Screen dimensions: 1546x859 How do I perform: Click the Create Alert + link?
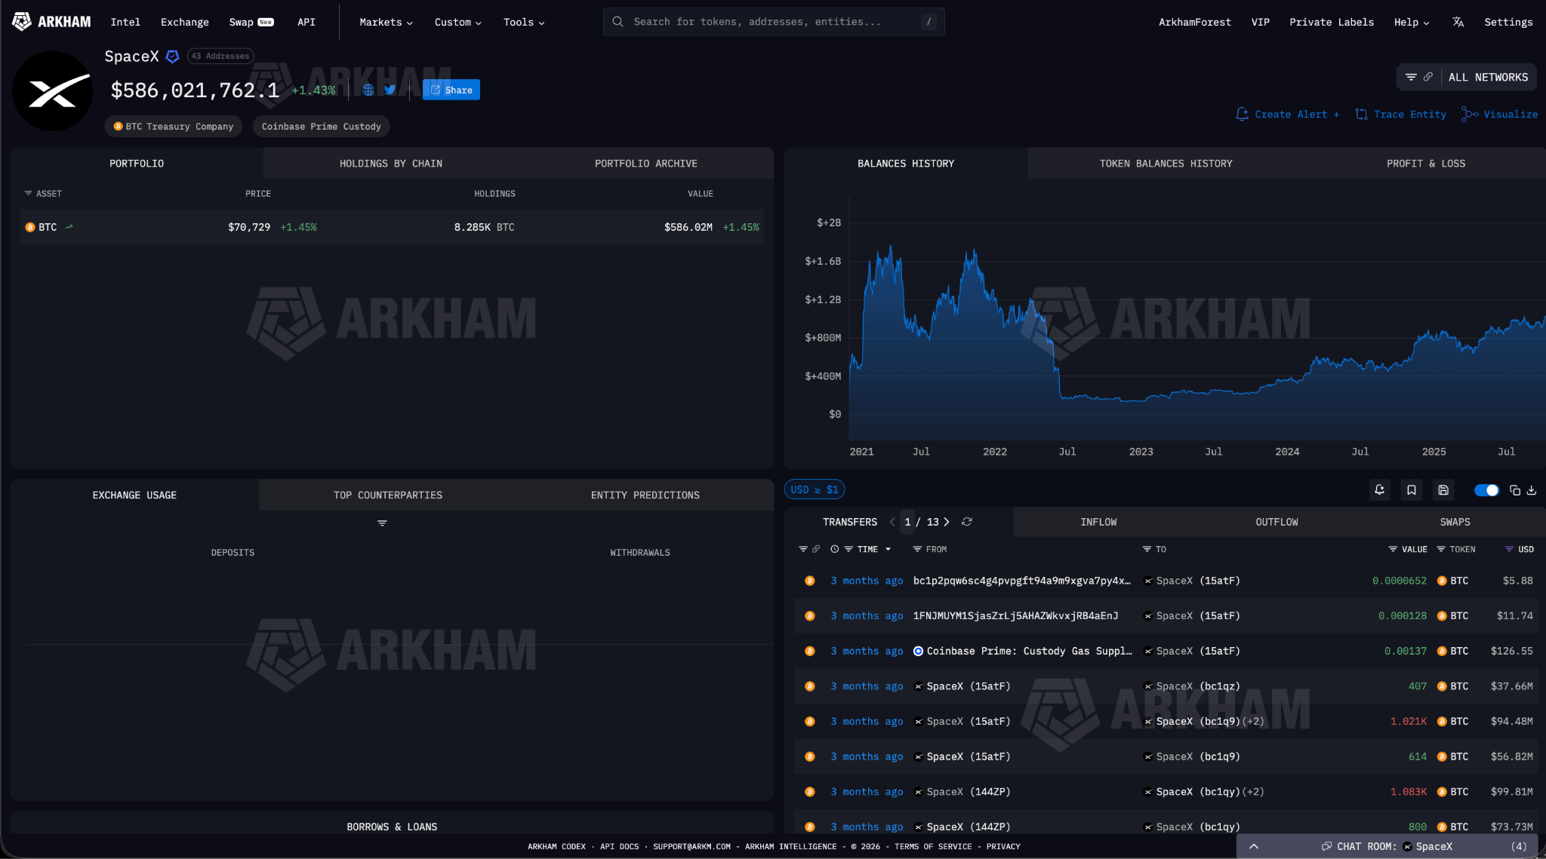(x=1294, y=114)
